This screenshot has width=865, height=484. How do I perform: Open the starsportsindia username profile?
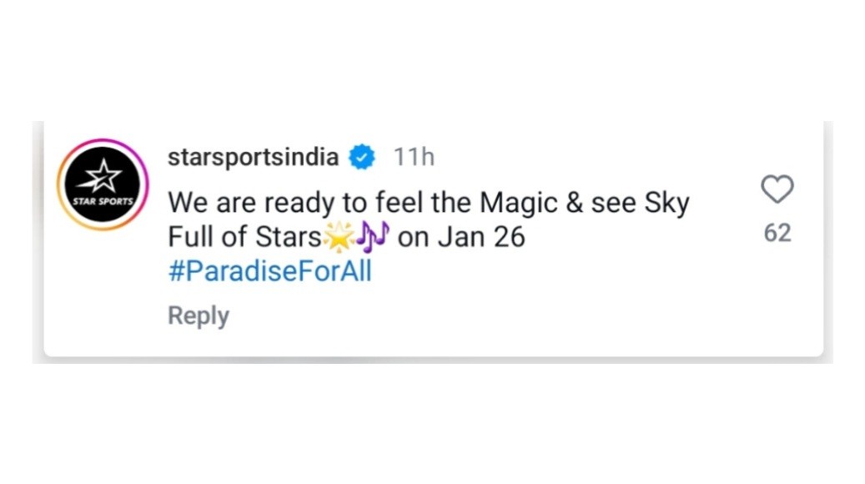point(253,157)
